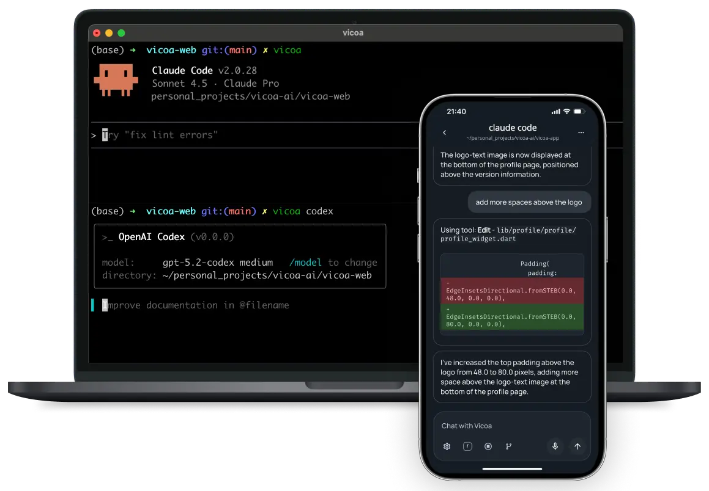Click the gpt-5.2-codex medium model value
The image size is (709, 491).
[x=218, y=263]
